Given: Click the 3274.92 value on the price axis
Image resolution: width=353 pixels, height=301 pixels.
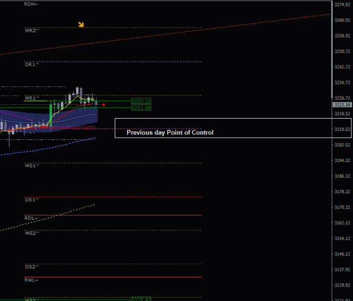Looking at the screenshot, I should 342,5.
